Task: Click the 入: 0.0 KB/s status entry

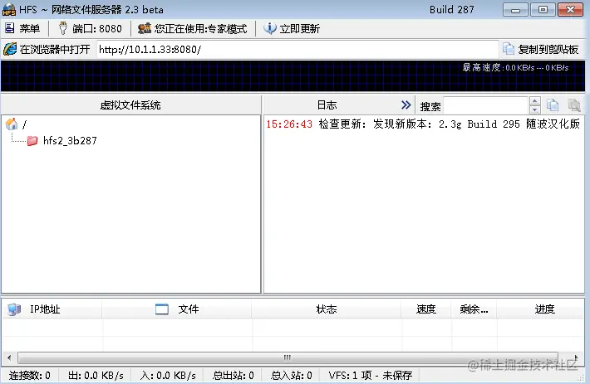Action: click(x=168, y=376)
